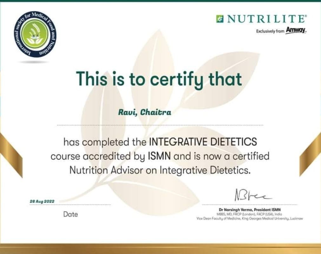321x254 pixels.
Task: Click the NUTRILITE brand name
Action: click(x=267, y=19)
